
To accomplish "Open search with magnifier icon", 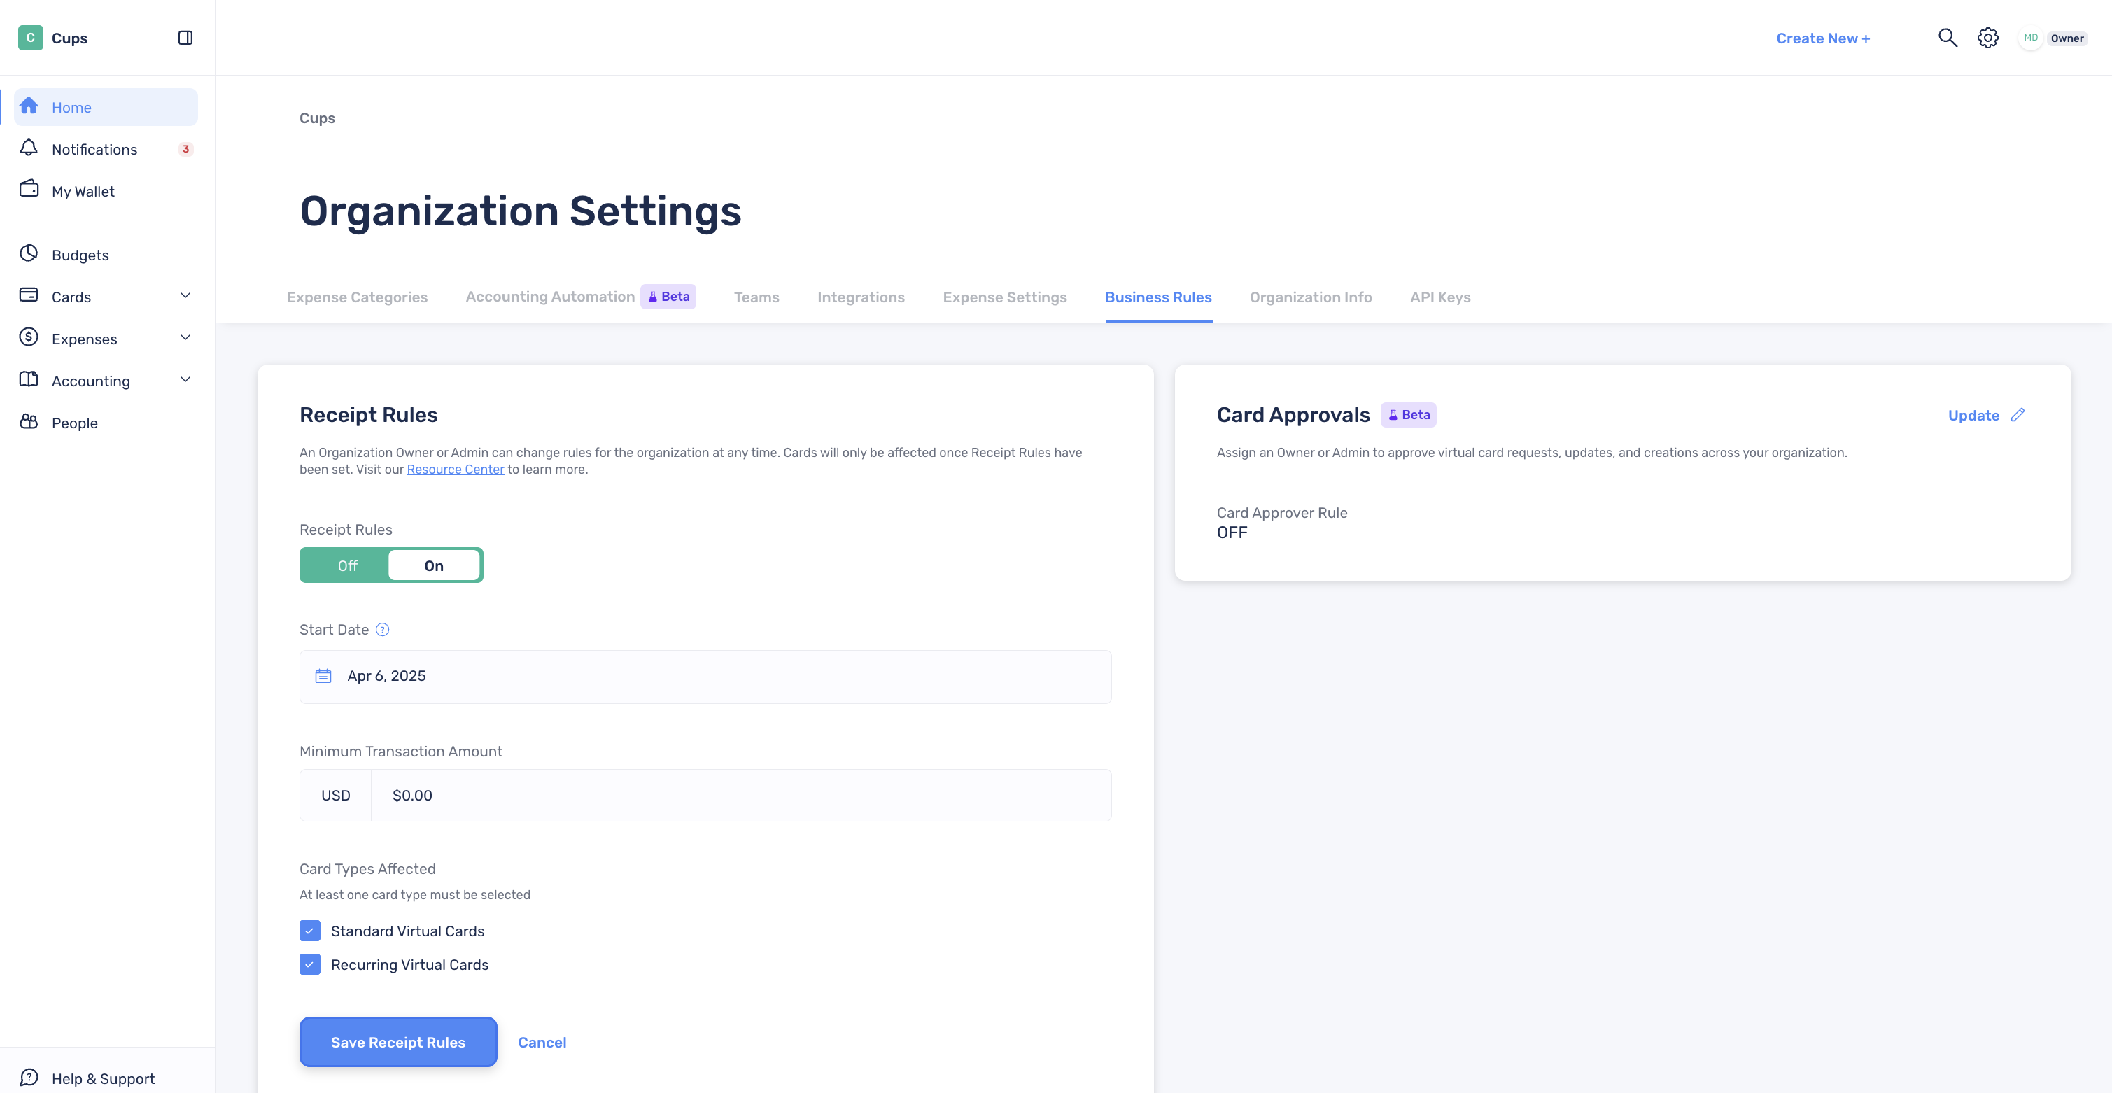I will pos(1948,38).
